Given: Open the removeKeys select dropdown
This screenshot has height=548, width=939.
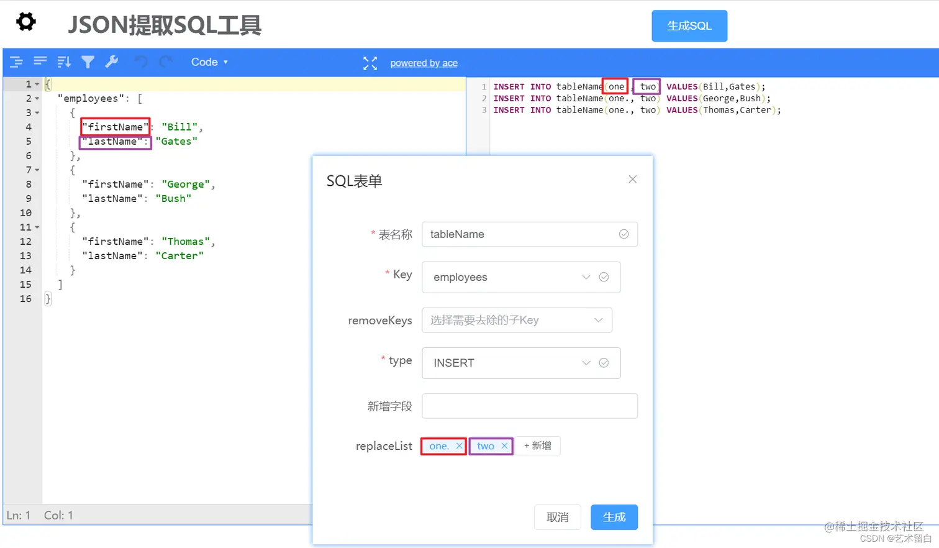Looking at the screenshot, I should coord(517,320).
